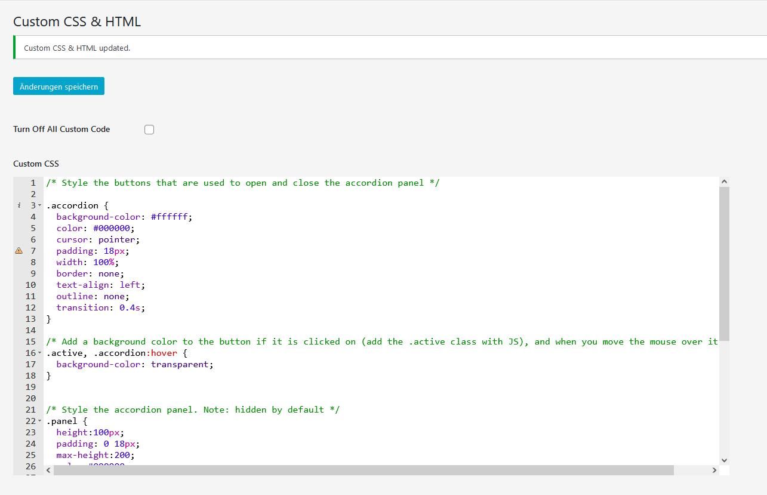This screenshot has height=495, width=767.
Task: Collapse the .accordion rule fold arrow
Action: (x=40, y=205)
